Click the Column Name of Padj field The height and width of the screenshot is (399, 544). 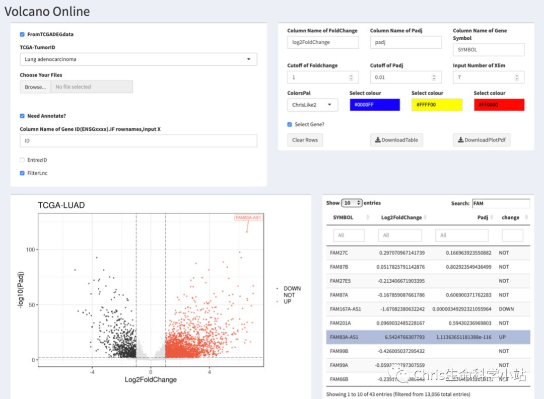[x=405, y=42]
